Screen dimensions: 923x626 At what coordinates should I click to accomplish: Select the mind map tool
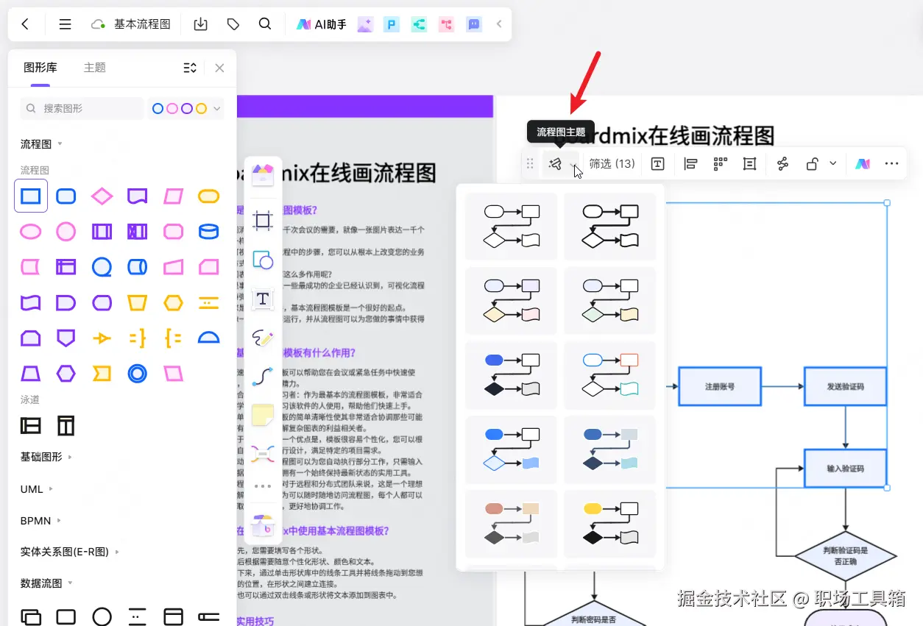(263, 453)
